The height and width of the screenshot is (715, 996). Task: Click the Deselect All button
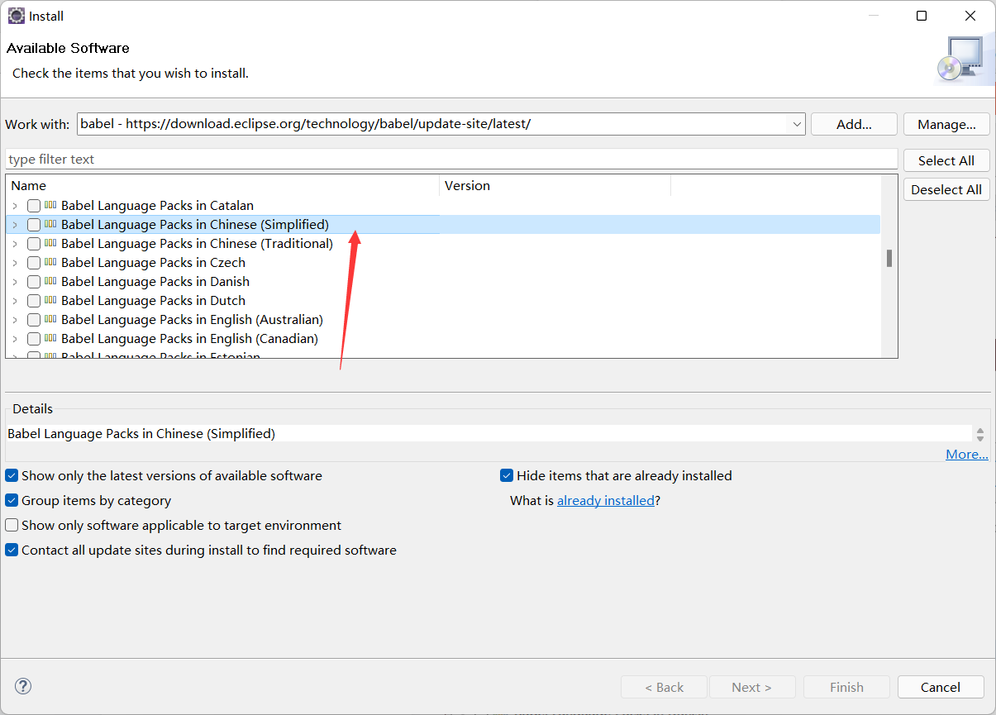[x=946, y=189]
